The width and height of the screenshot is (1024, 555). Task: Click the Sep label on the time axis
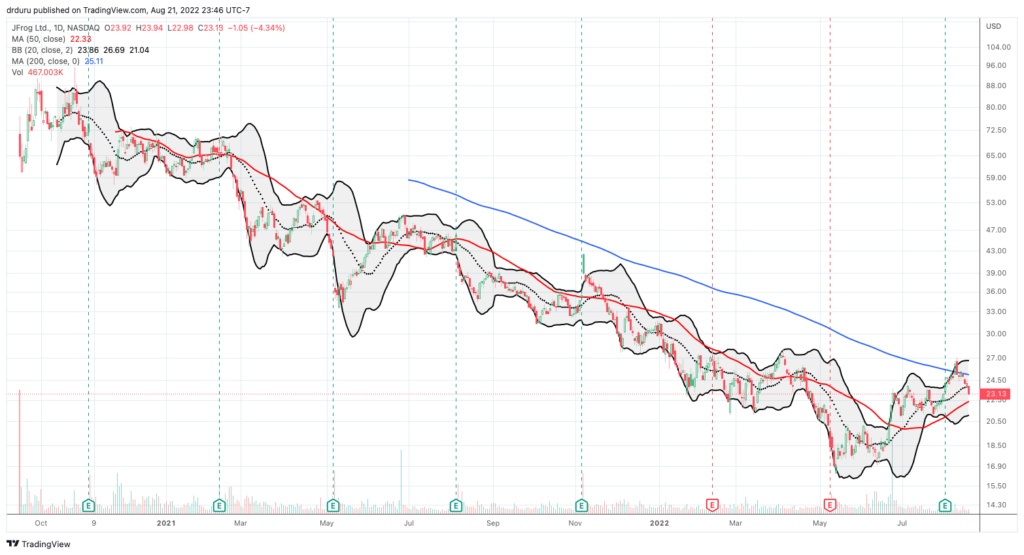pyautogui.click(x=493, y=523)
